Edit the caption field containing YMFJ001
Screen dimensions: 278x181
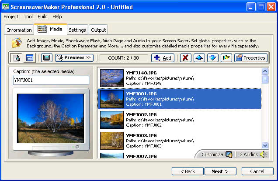click(51, 80)
